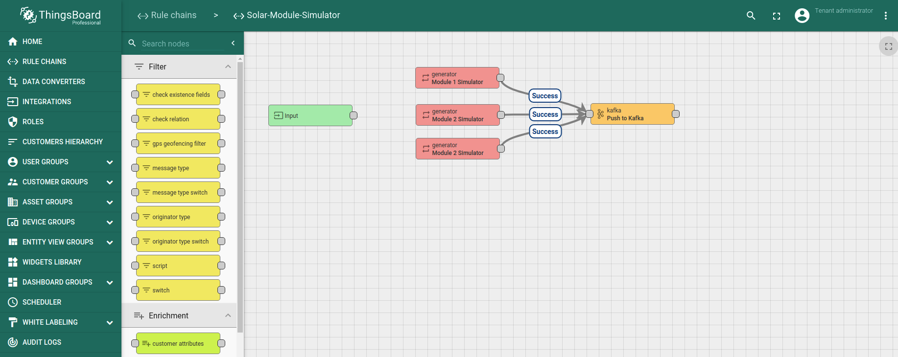Expand DASHBOARD GROUPS chevron
This screenshot has width=898, height=357.
(x=110, y=282)
